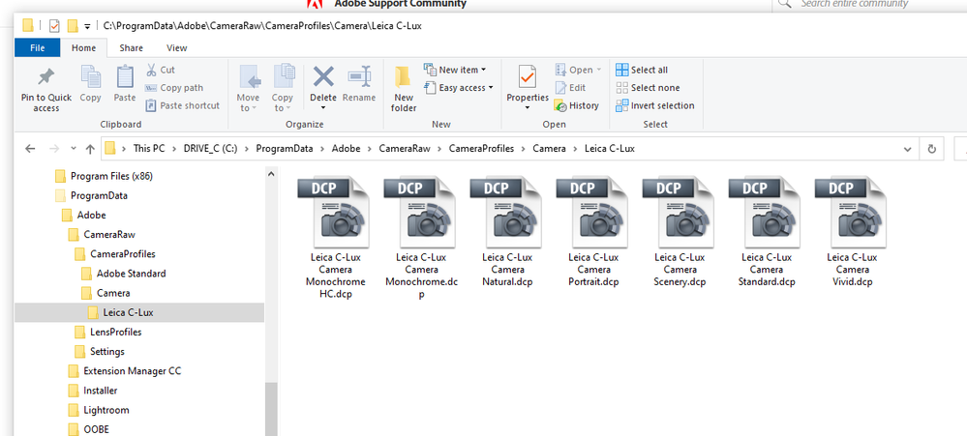
Task: Click DRIVE_C (C:) breadcrumb segment
Action: (x=210, y=149)
